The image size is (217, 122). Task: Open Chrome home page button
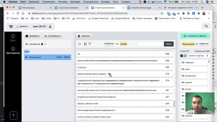point(23,14)
